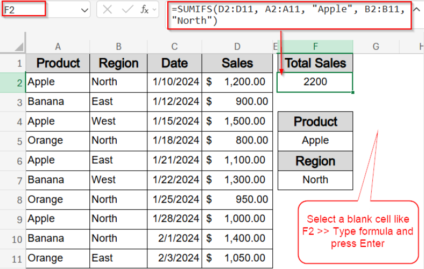424x269 pixels.
Task: Open the Insert Function fx dialog
Action: coord(144,10)
